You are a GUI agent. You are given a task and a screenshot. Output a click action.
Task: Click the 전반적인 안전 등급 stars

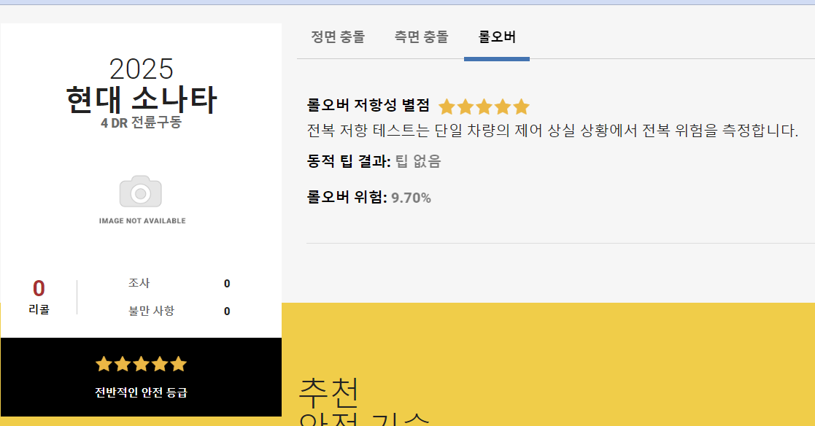141,364
